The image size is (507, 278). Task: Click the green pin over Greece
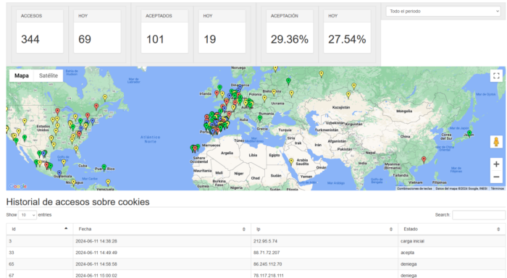point(260,118)
